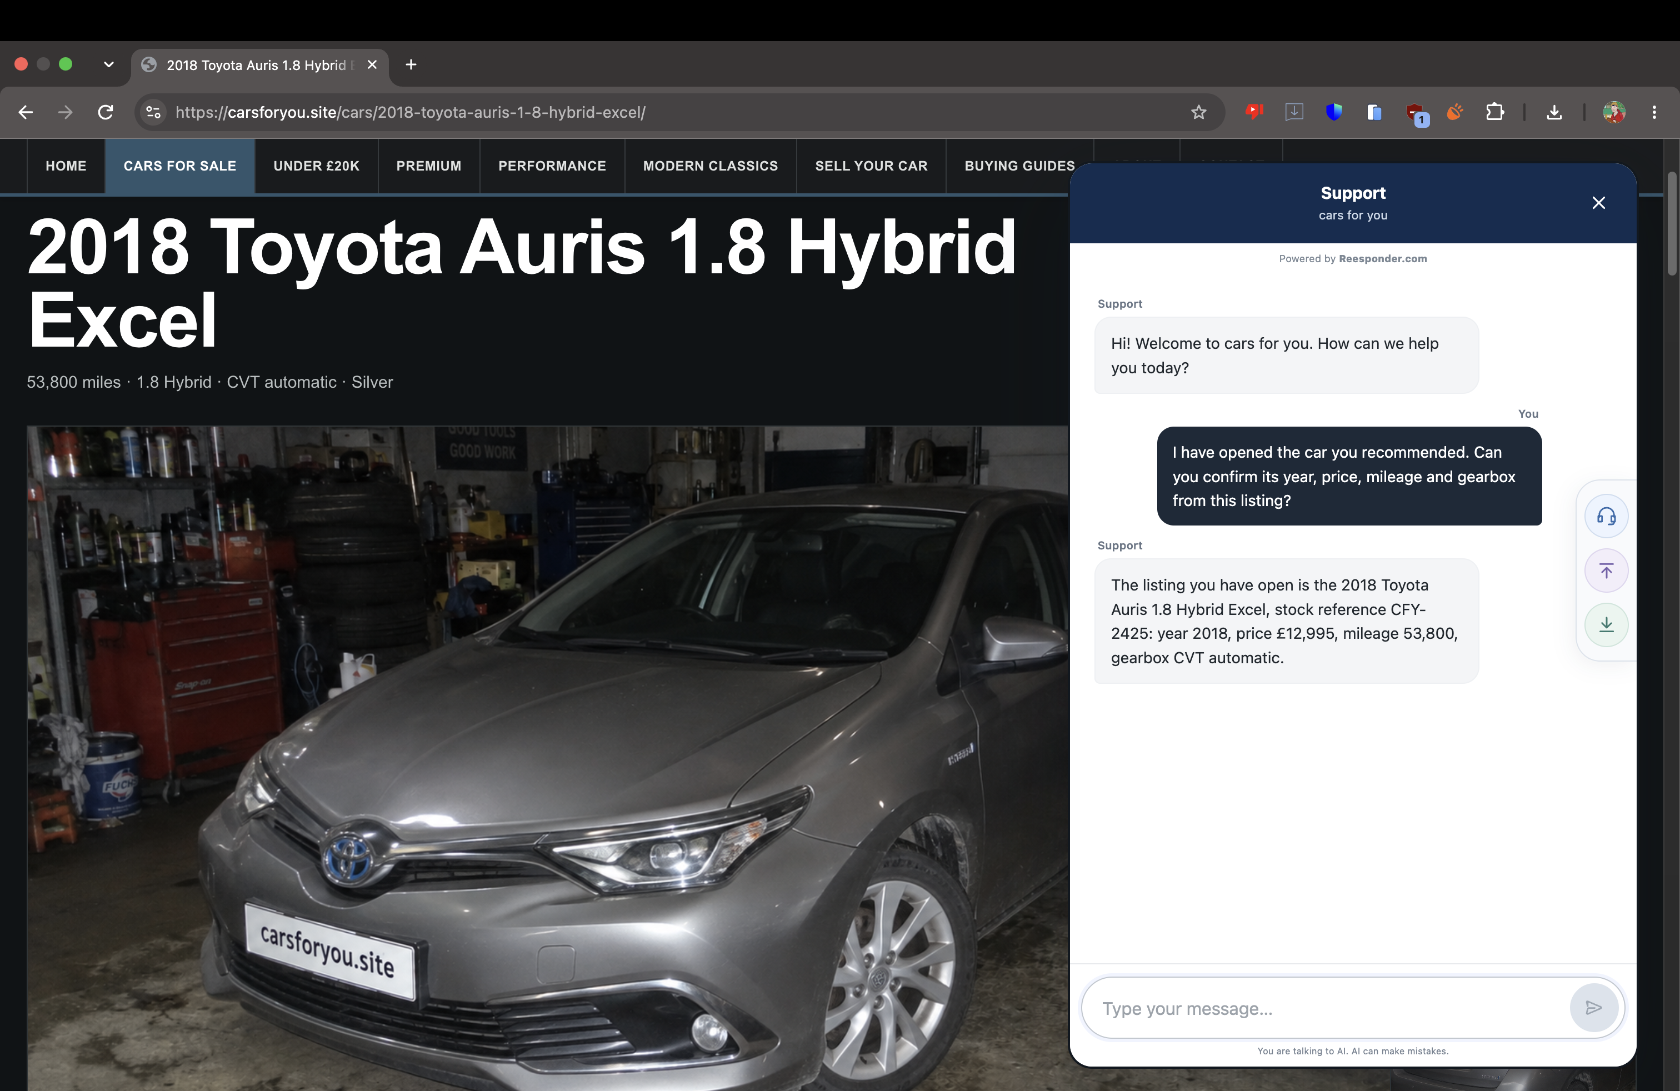Close the Support chat widget
Image resolution: width=1680 pixels, height=1091 pixels.
(x=1599, y=203)
